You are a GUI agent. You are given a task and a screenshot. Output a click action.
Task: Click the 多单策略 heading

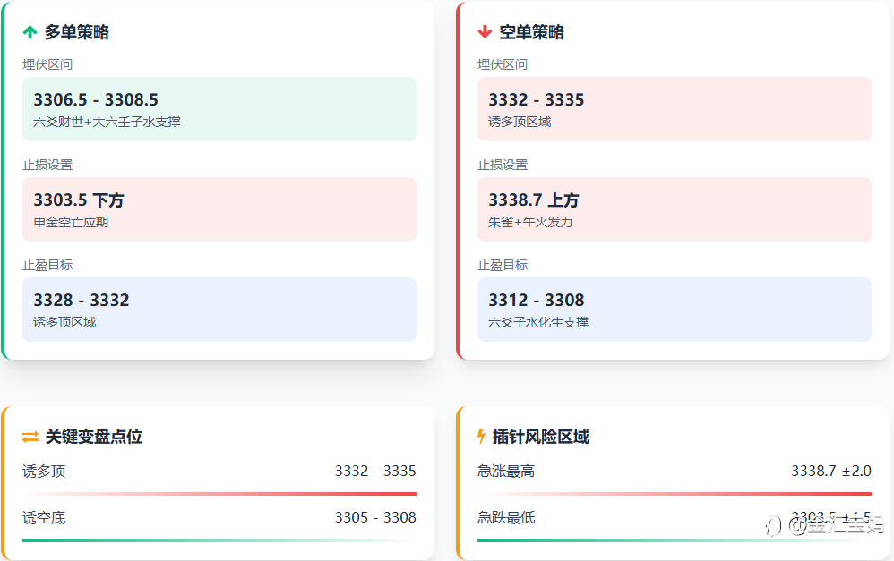click(x=77, y=32)
